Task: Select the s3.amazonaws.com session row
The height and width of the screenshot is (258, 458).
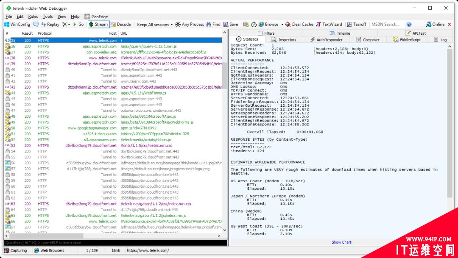Action: tap(113, 140)
